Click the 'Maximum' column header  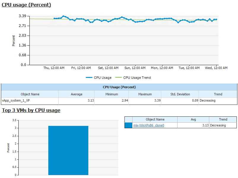click(145, 94)
